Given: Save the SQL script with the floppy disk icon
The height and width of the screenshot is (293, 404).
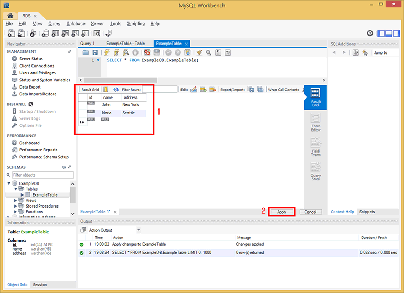Looking at the screenshot, I should pos(95,52).
